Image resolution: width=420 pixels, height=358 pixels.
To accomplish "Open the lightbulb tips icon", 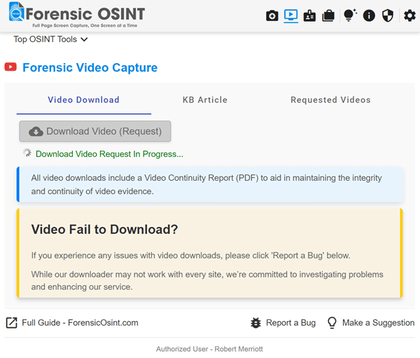I will coord(350,15).
